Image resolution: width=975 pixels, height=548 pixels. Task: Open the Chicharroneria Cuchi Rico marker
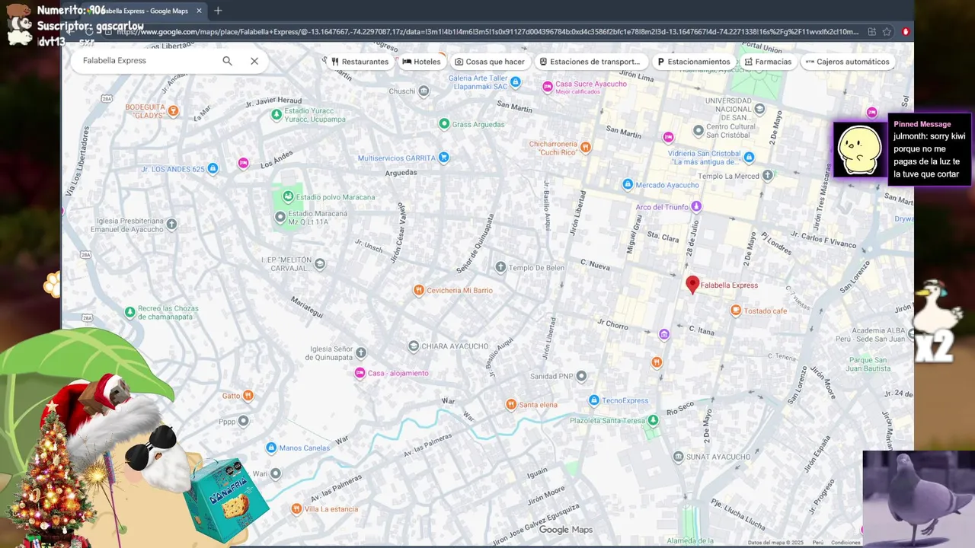586,148
